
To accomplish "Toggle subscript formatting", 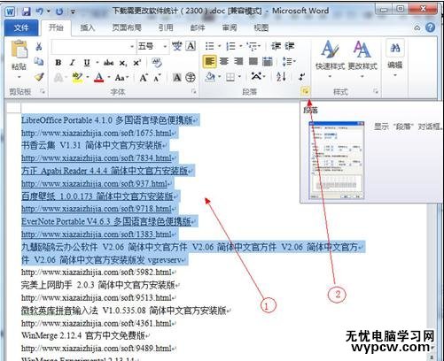I will tap(123, 63).
